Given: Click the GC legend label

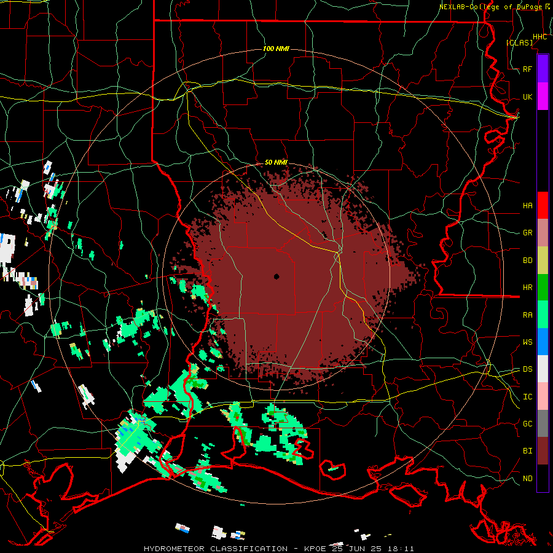Looking at the screenshot, I should tap(527, 423).
